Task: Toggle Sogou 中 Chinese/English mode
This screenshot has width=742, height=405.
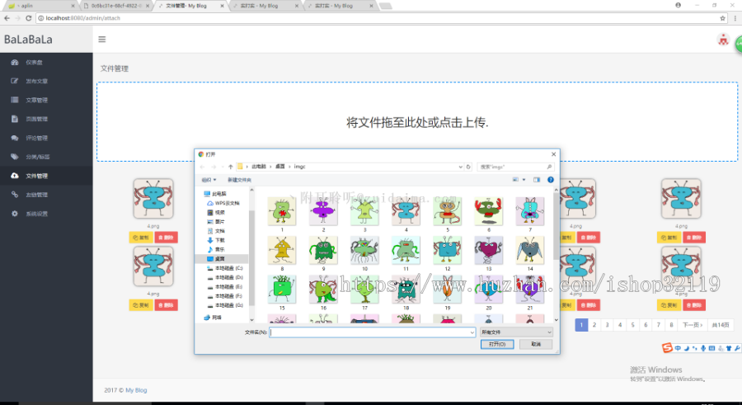Action: (x=678, y=348)
